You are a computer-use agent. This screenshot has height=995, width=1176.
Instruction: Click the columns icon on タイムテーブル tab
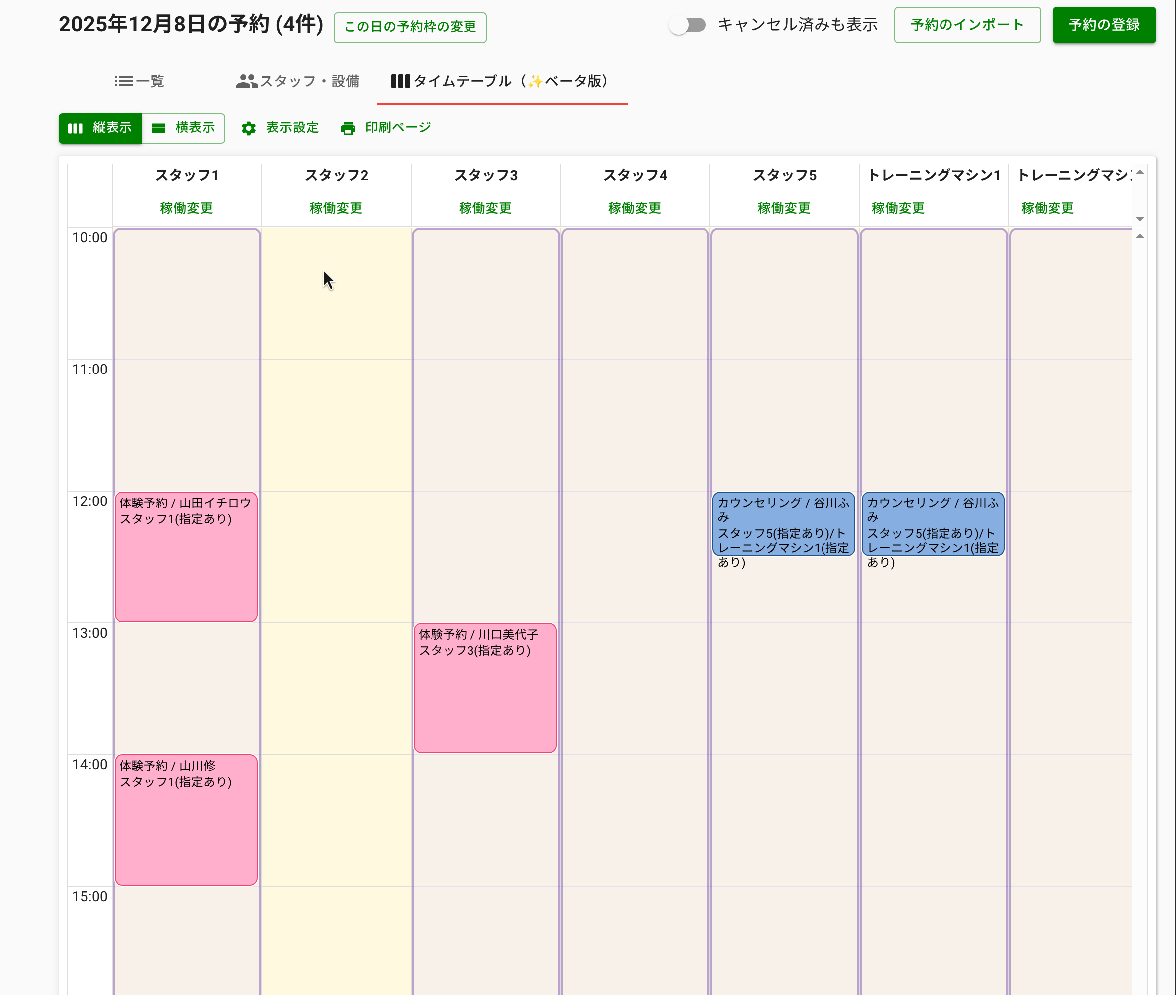[x=400, y=81]
